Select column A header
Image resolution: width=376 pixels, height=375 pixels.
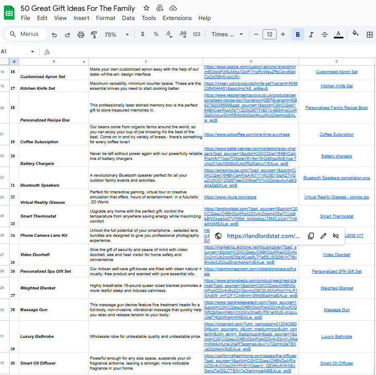tap(14, 61)
